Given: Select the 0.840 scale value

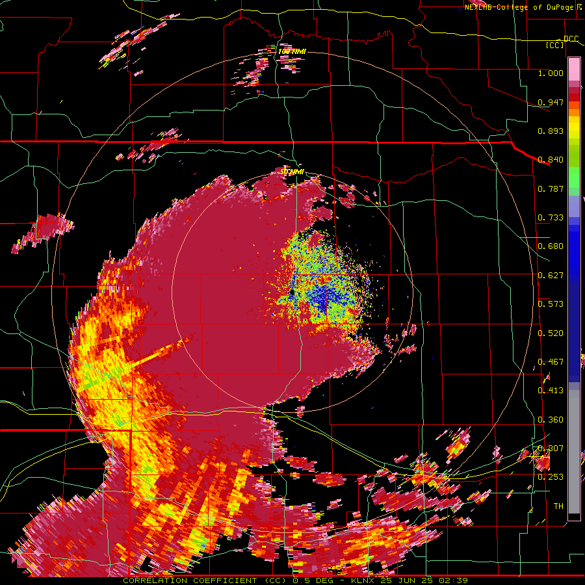Looking at the screenshot, I should [x=551, y=160].
